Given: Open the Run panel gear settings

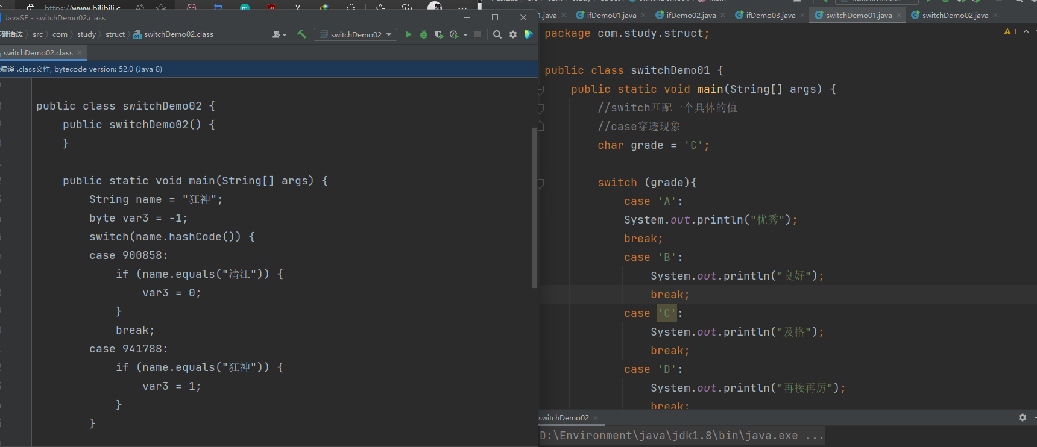Looking at the screenshot, I should pyautogui.click(x=1023, y=417).
